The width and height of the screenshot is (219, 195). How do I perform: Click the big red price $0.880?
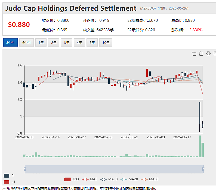[x=19, y=25]
